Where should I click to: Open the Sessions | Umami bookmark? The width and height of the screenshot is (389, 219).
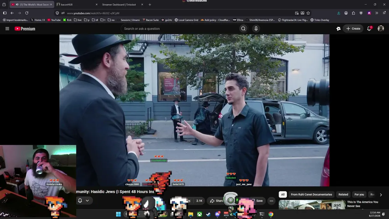coord(128,20)
